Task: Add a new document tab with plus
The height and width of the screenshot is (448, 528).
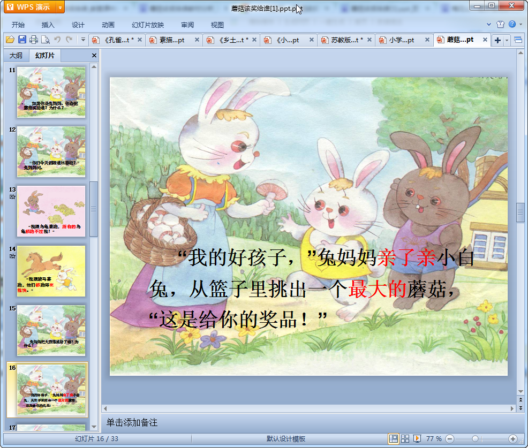Action: [x=497, y=40]
